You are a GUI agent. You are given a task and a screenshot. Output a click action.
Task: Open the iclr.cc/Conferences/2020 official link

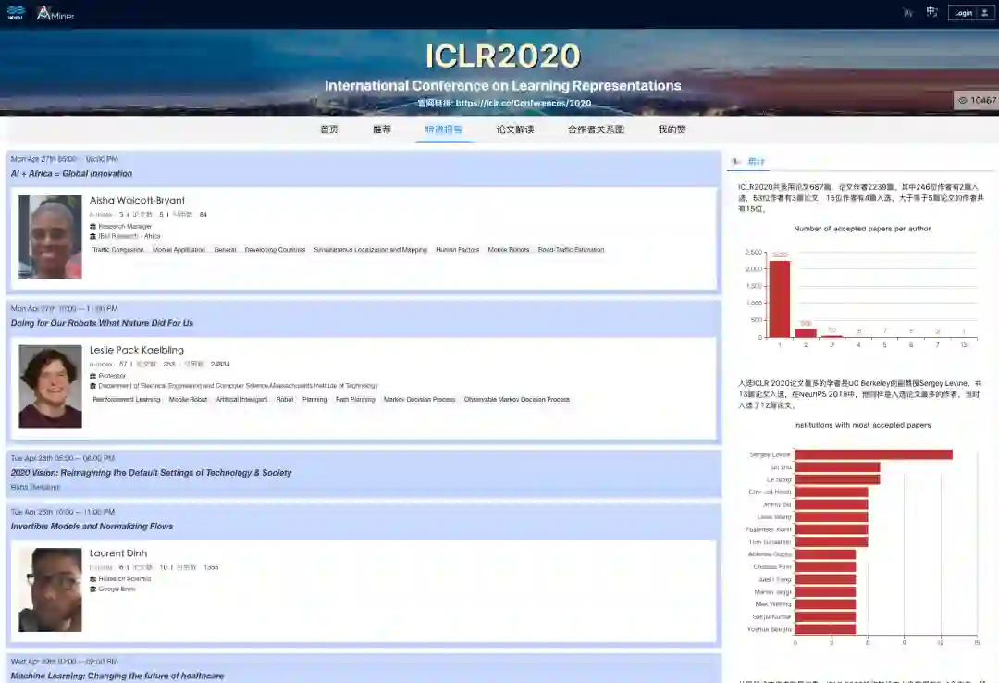(523, 104)
